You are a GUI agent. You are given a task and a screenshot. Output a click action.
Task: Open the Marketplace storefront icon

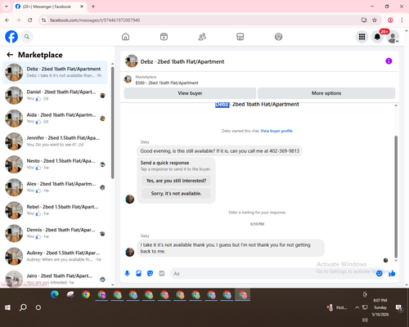[x=240, y=37]
